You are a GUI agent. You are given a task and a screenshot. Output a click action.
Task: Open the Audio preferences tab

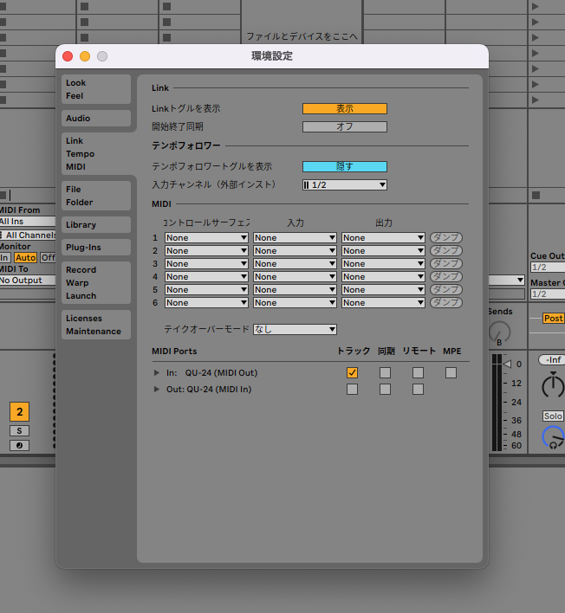coord(95,119)
